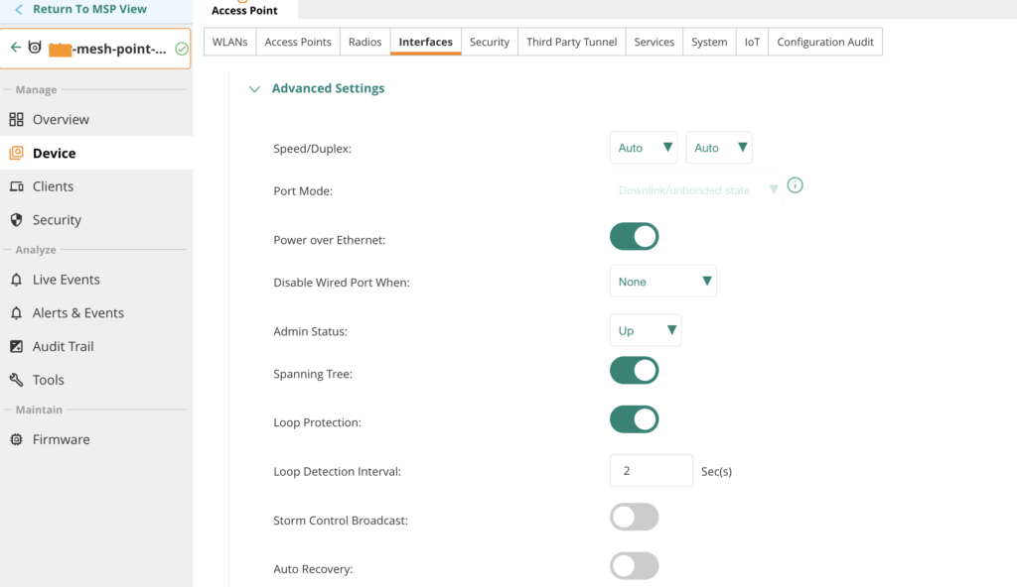Image resolution: width=1017 pixels, height=587 pixels.
Task: Click the Overview grid icon in sidebar
Action: 16,120
